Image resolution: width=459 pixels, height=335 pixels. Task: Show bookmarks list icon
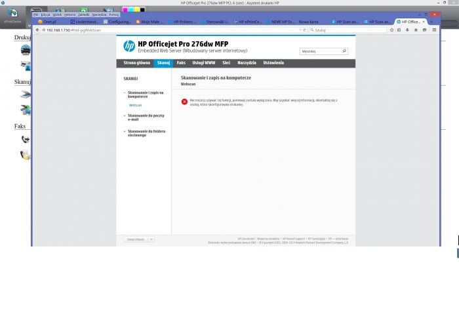(x=399, y=30)
